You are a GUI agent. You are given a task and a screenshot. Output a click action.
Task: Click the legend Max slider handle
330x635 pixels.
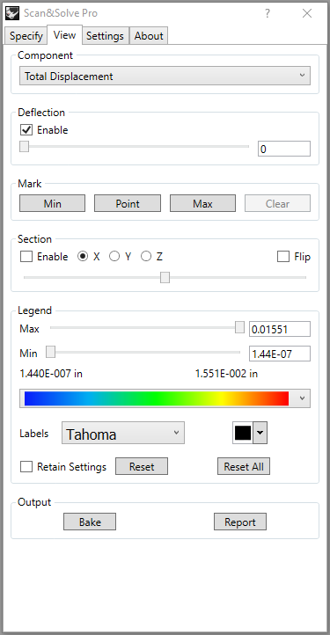coord(240,327)
